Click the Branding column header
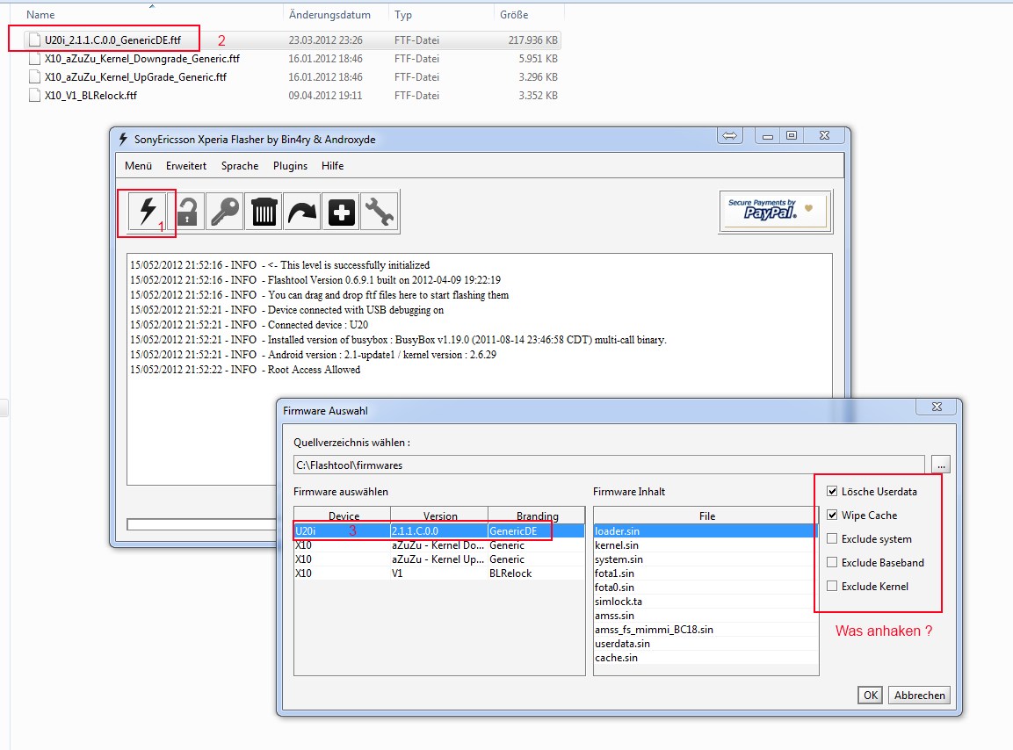Image resolution: width=1013 pixels, height=750 pixels. click(x=536, y=516)
